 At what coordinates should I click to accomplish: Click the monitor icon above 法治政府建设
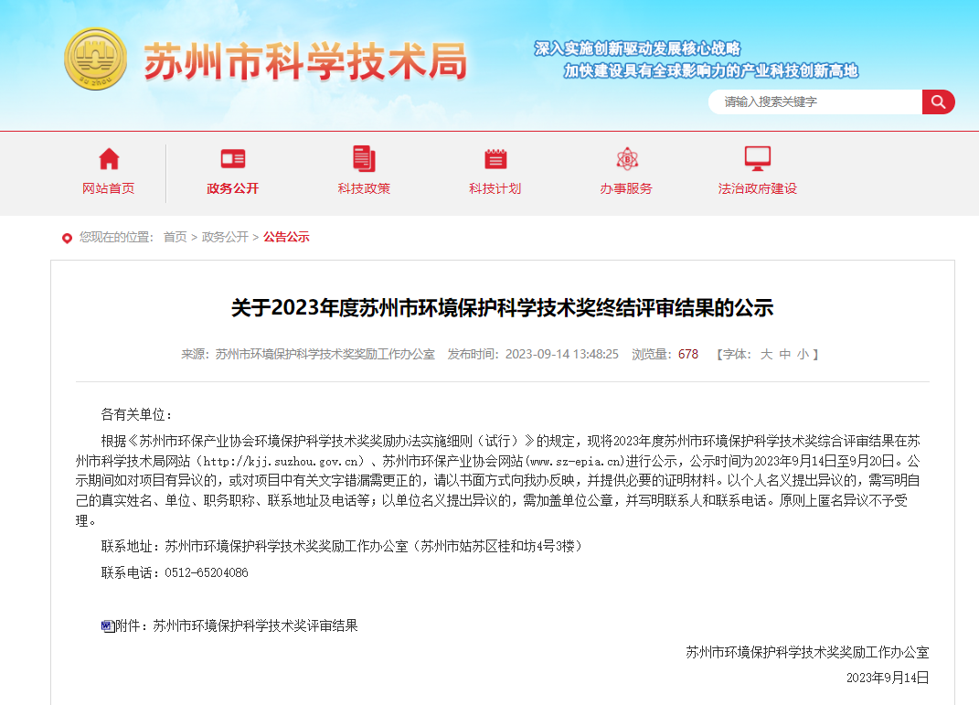pos(758,158)
